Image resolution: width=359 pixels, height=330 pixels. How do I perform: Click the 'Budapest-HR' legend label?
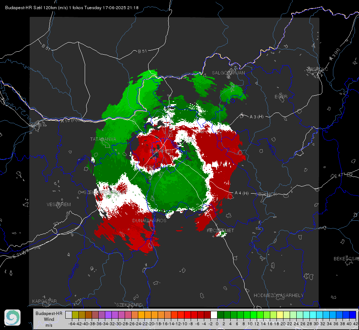(49, 313)
